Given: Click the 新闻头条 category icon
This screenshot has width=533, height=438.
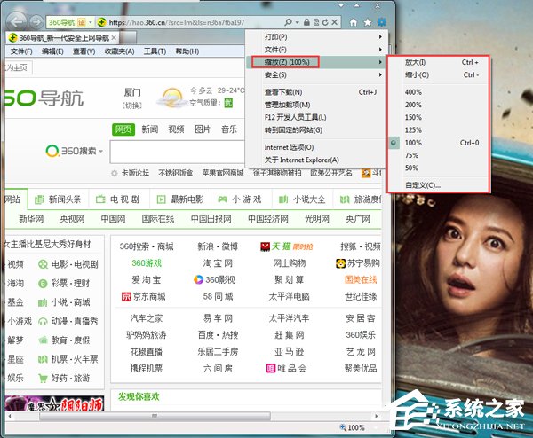Looking at the screenshot, I should 39,199.
